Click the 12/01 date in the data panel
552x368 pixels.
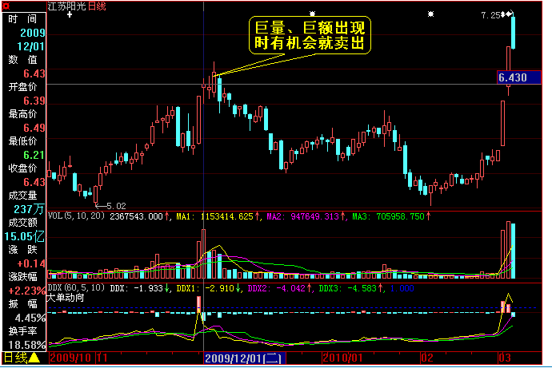point(30,47)
